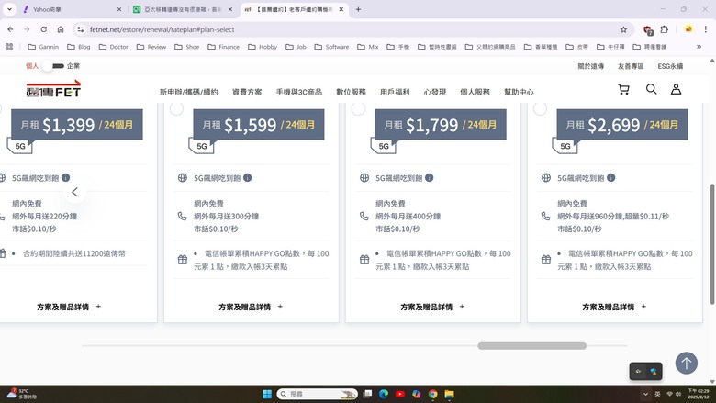Click the site information icon in address bar
The image size is (716, 403).
(x=81, y=29)
